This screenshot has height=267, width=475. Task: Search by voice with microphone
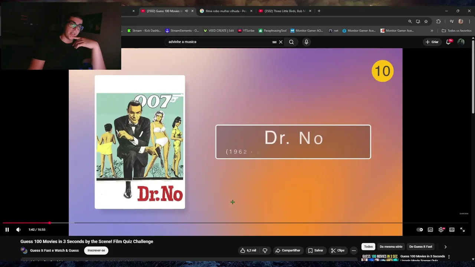coord(306,42)
